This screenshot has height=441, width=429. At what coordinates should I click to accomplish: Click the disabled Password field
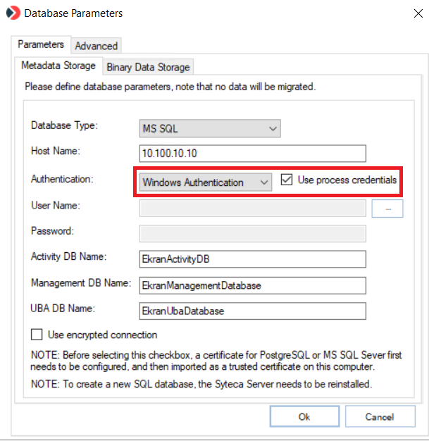pos(253,234)
